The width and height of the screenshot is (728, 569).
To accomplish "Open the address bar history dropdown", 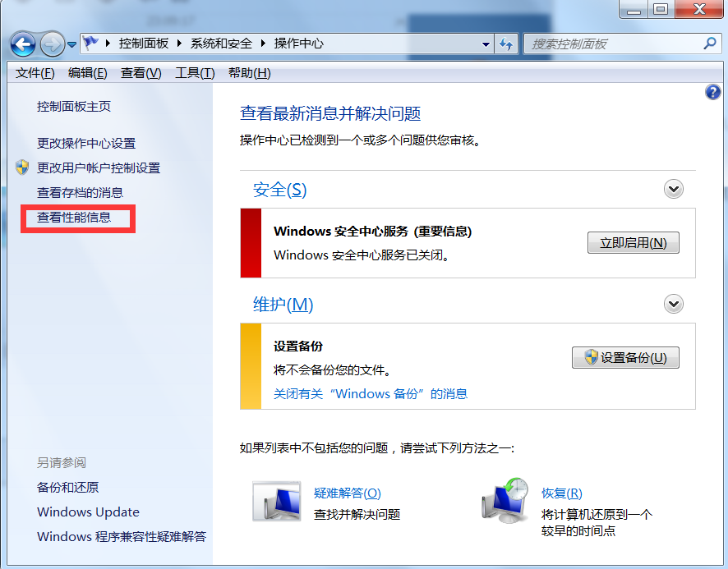I will [486, 44].
